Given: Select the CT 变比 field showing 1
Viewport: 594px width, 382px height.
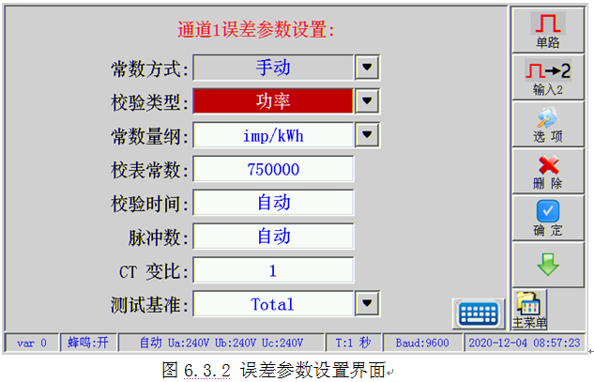Looking at the screenshot, I should tap(273, 269).
